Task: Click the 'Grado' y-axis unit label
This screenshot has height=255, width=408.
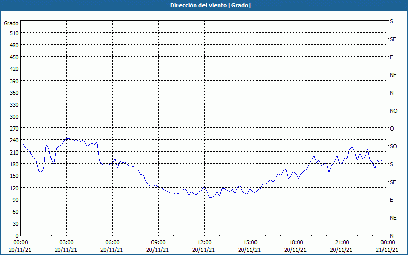Action: (x=11, y=23)
